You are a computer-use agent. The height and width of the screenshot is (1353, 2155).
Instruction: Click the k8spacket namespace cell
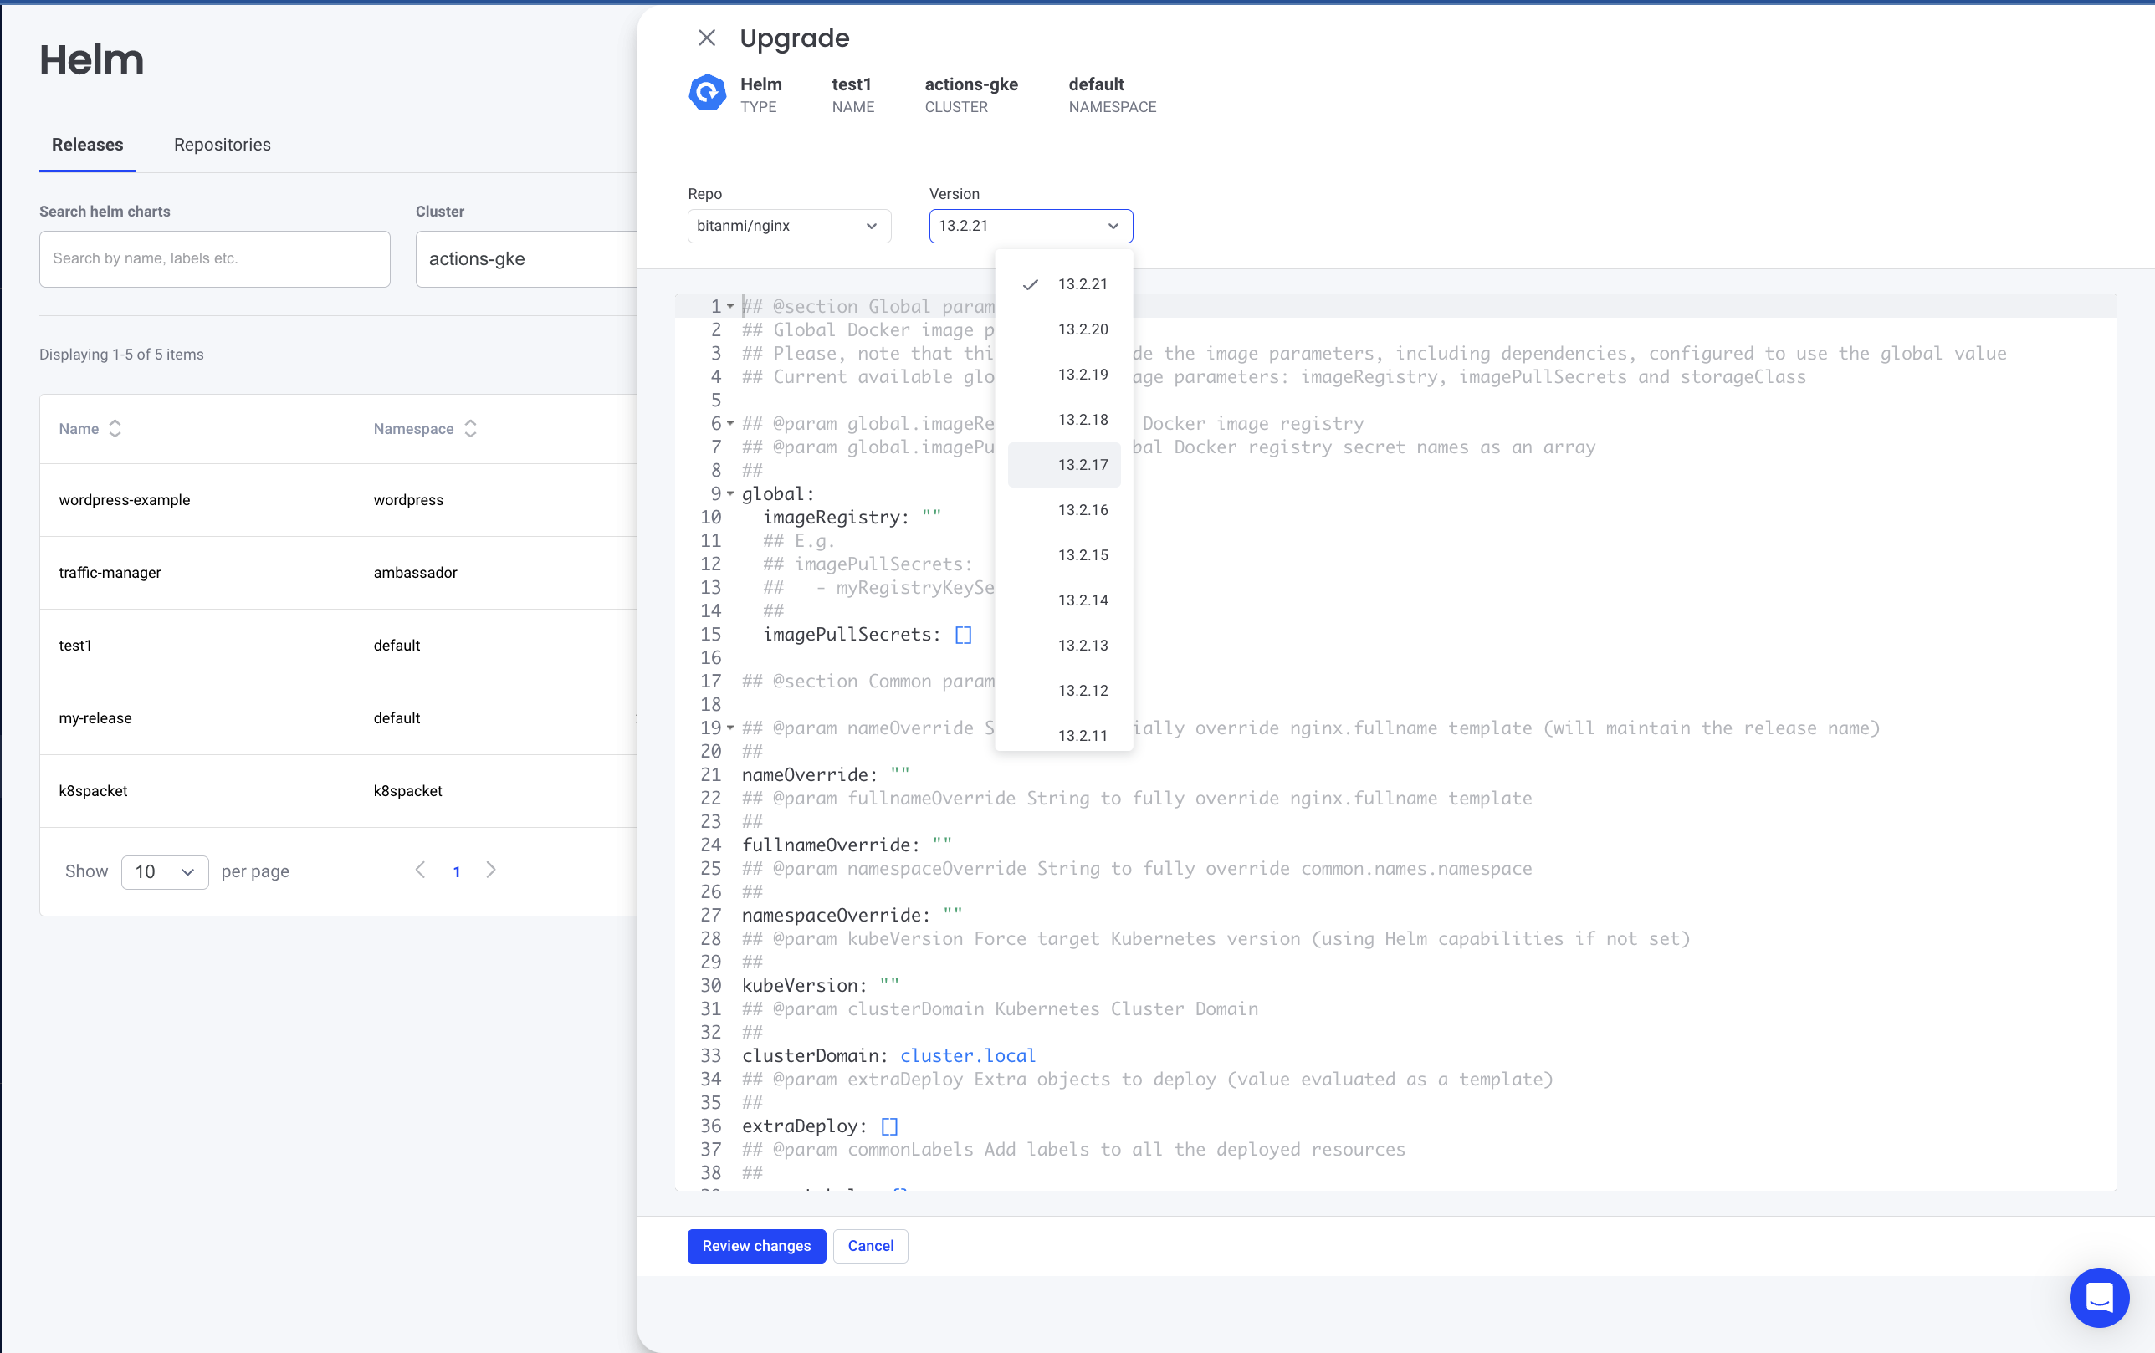pyautogui.click(x=407, y=791)
